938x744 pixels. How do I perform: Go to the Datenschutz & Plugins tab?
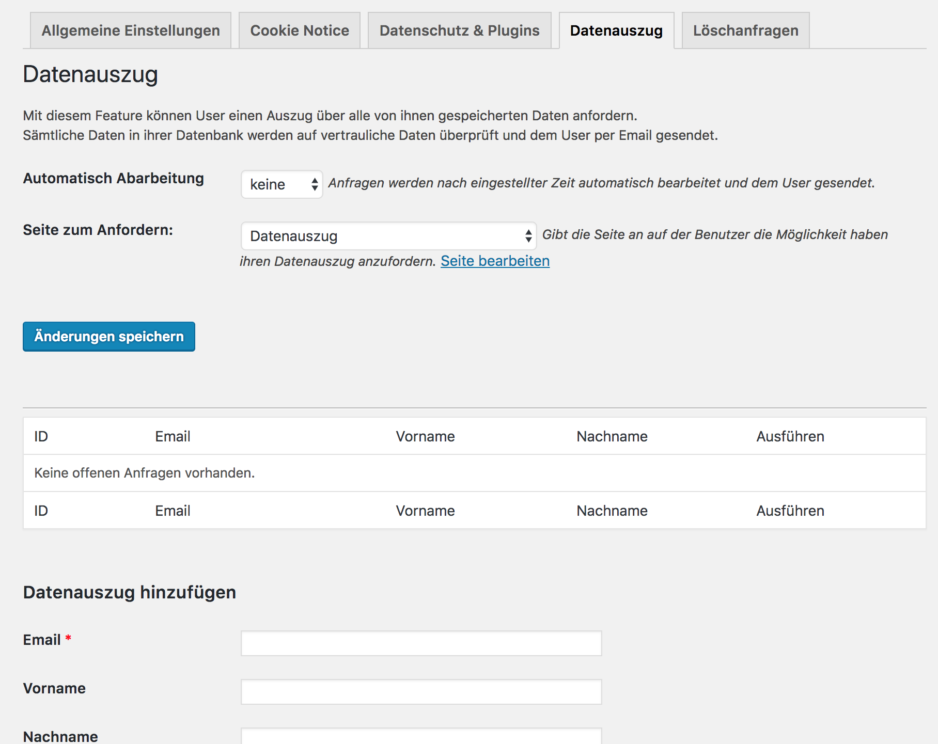(459, 31)
